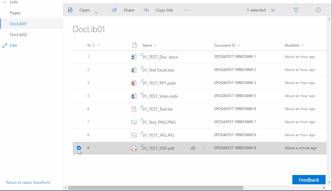Viewport: 332px width, 191px height.
Task: Click the Share arrow icon in toolbar
Action: 114,10
